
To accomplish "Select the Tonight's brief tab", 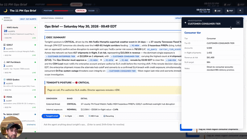I will pyautogui.click(x=51, y=116).
